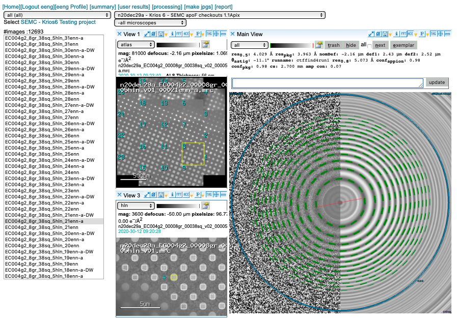Open the 'all (all)' project dropdown

coord(57,15)
